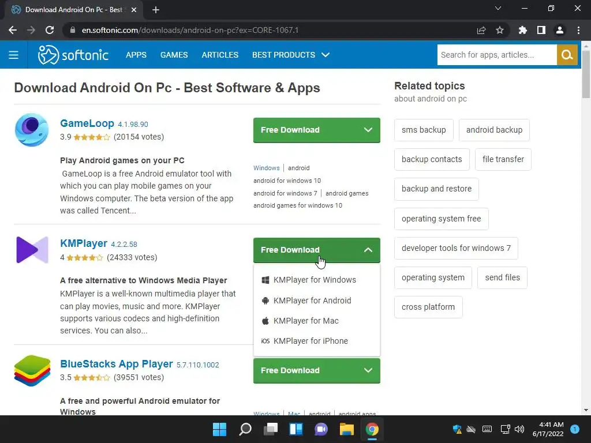Click the sms backup topic

(424, 130)
